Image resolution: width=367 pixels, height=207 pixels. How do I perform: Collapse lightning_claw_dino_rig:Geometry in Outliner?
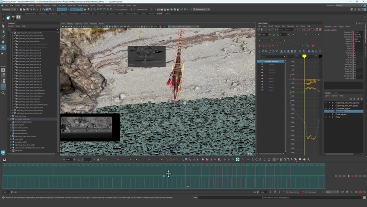(x=13, y=33)
